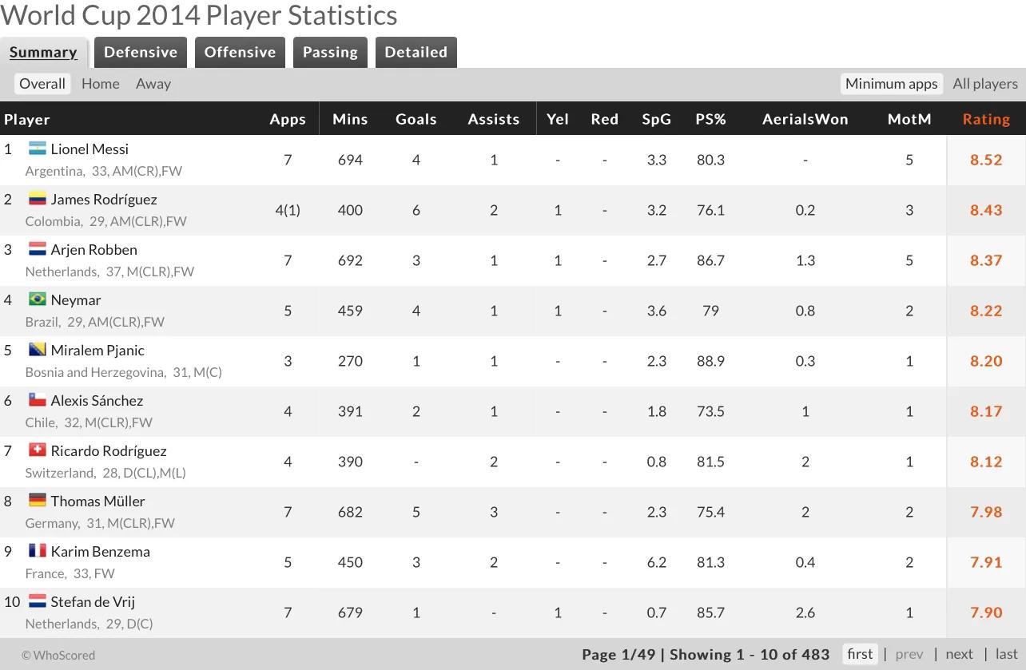This screenshot has width=1026, height=670.
Task: Click Argentina flag icon beside Lionel Messi
Action: click(x=37, y=149)
